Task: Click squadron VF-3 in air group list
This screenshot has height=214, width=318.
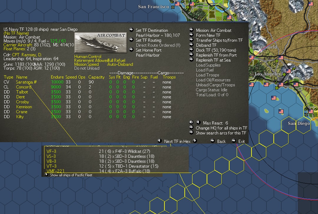Action: [x=51, y=152]
